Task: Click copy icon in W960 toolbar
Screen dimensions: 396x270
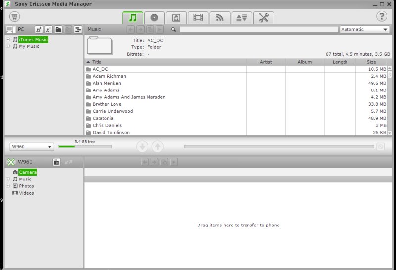Action: (164, 162)
